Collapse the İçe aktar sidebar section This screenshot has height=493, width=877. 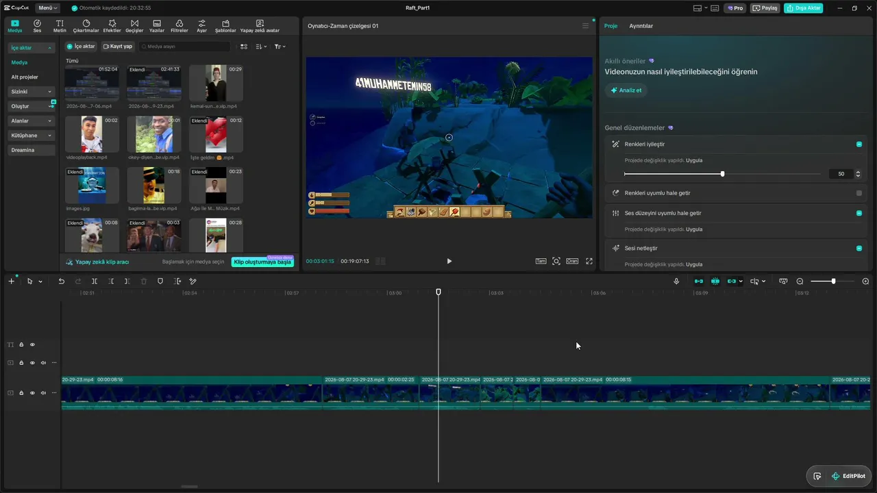point(49,48)
